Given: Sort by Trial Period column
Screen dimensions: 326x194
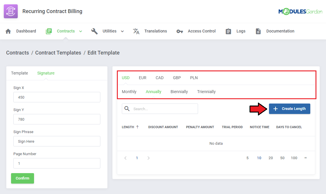Looking at the screenshot, I should coord(232,127).
